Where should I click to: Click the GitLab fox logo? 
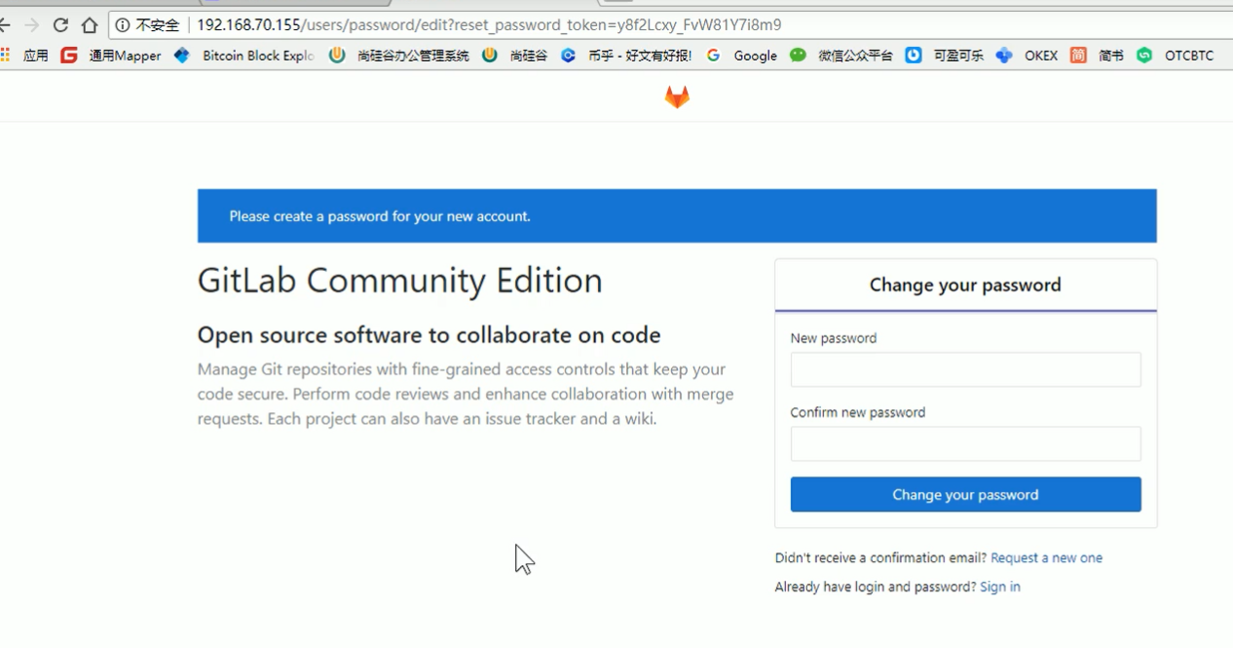click(677, 96)
